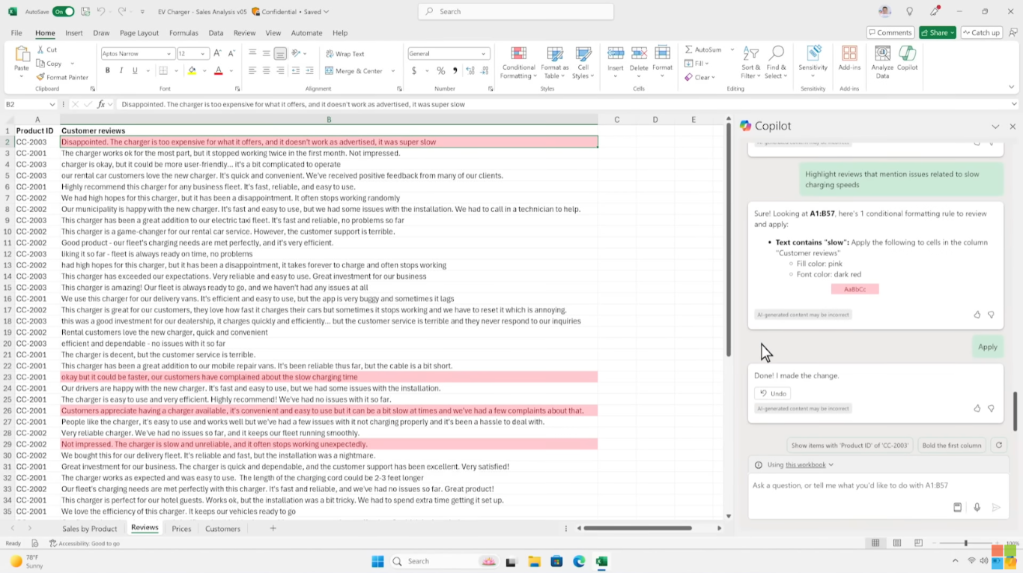Toggle Bold formatting

tap(107, 70)
